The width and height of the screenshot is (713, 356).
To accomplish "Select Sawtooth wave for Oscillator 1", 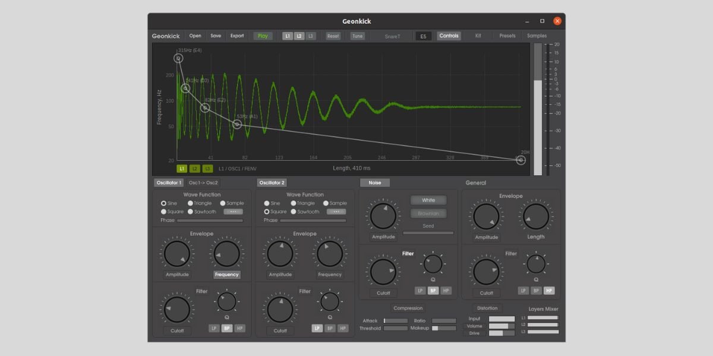I will click(x=203, y=212).
